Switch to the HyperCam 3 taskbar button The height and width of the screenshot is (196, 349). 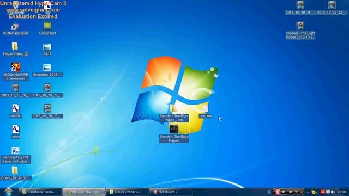click(171, 192)
